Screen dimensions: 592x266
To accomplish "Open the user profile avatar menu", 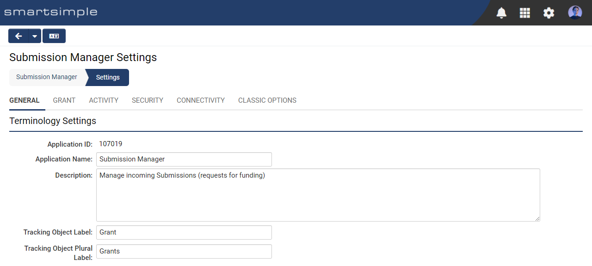I will [x=575, y=12].
